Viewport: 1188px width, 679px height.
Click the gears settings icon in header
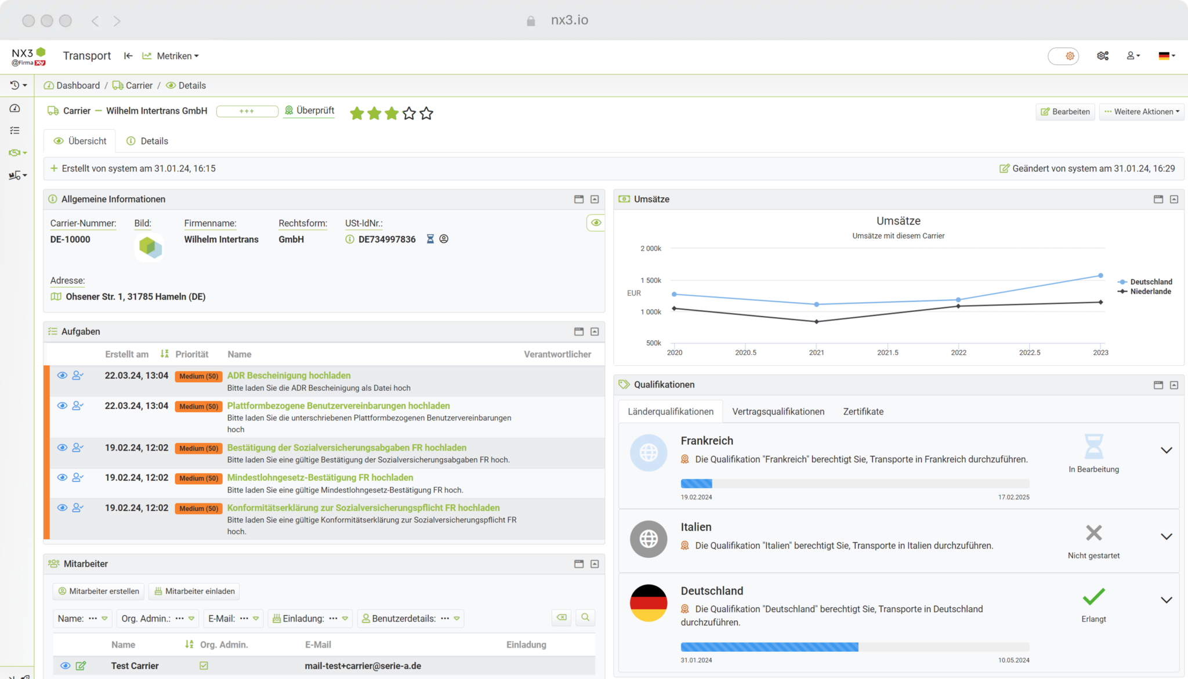(1102, 56)
